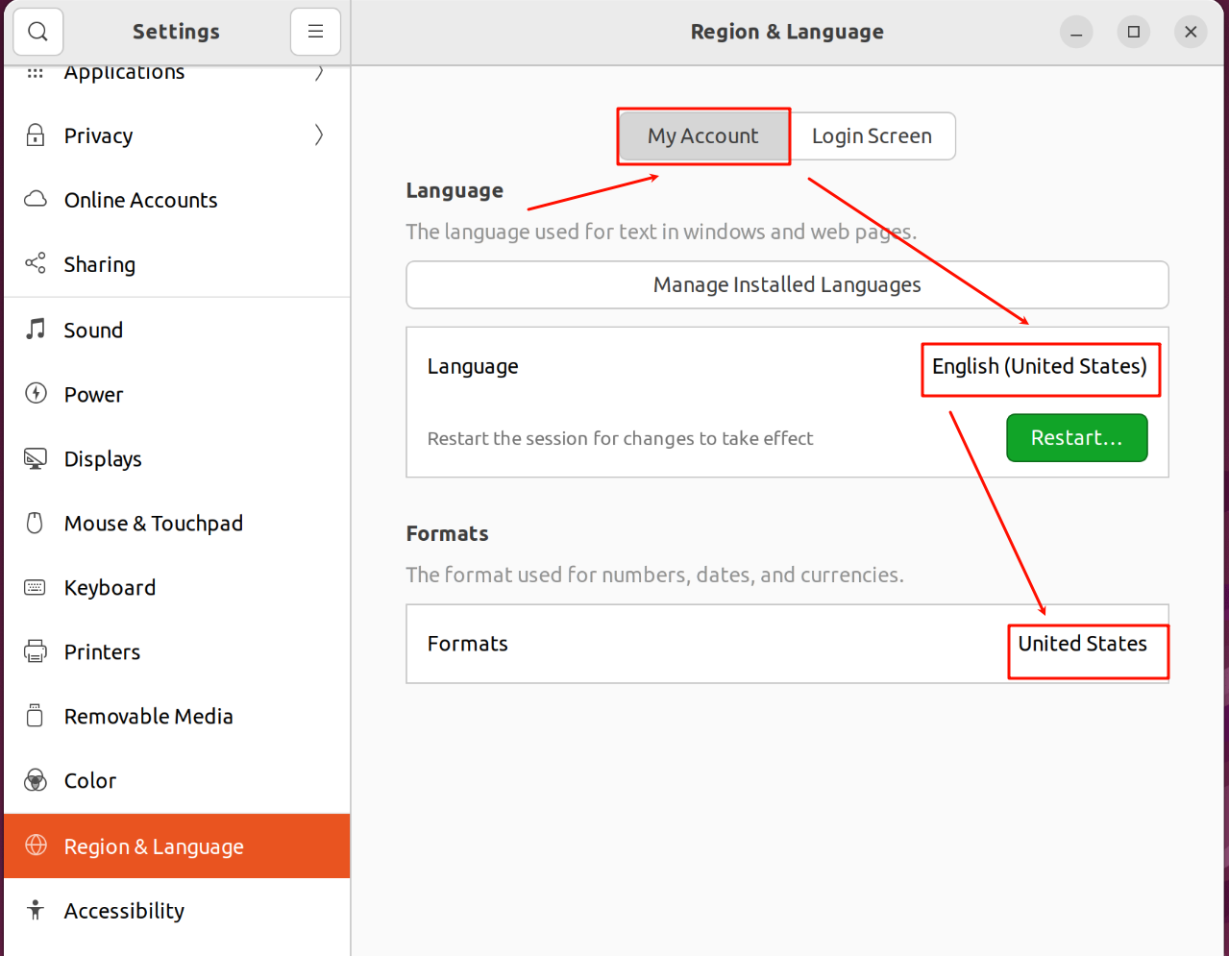Switch to the Login Screen toggle
Screen dimensions: 1229x956
[x=872, y=136]
